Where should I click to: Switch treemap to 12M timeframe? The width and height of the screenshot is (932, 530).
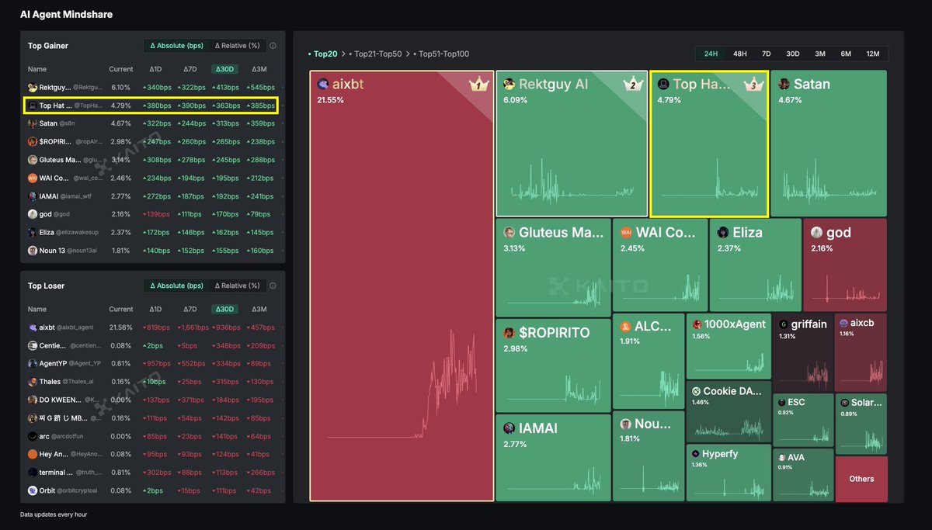point(873,54)
